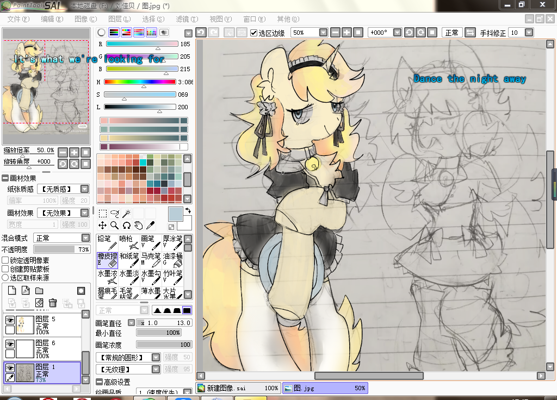This screenshot has width=557, height=400.
Task: Zoom in with navigator plus button
Action: point(74,153)
